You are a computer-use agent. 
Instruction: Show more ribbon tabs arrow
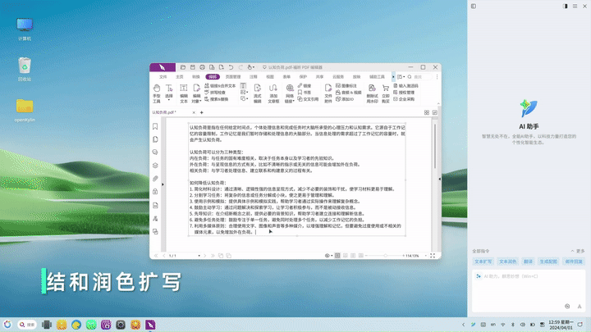393,77
